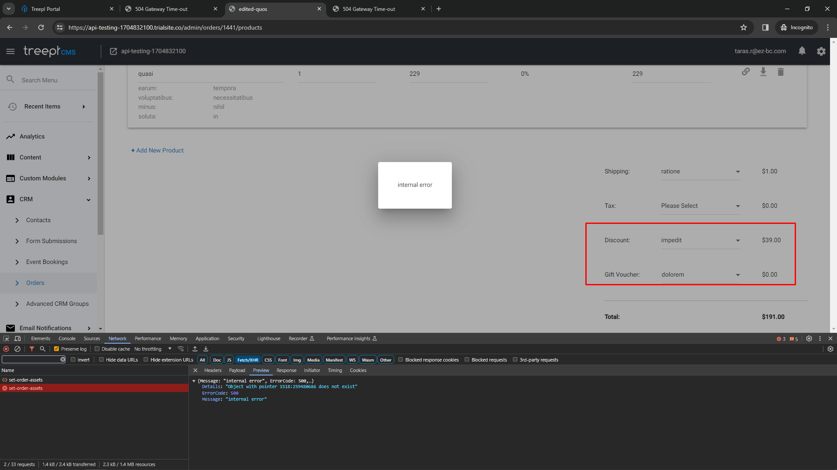Enable Hide extension URLs checkbox
Viewport: 837px width, 470px height.
point(146,360)
